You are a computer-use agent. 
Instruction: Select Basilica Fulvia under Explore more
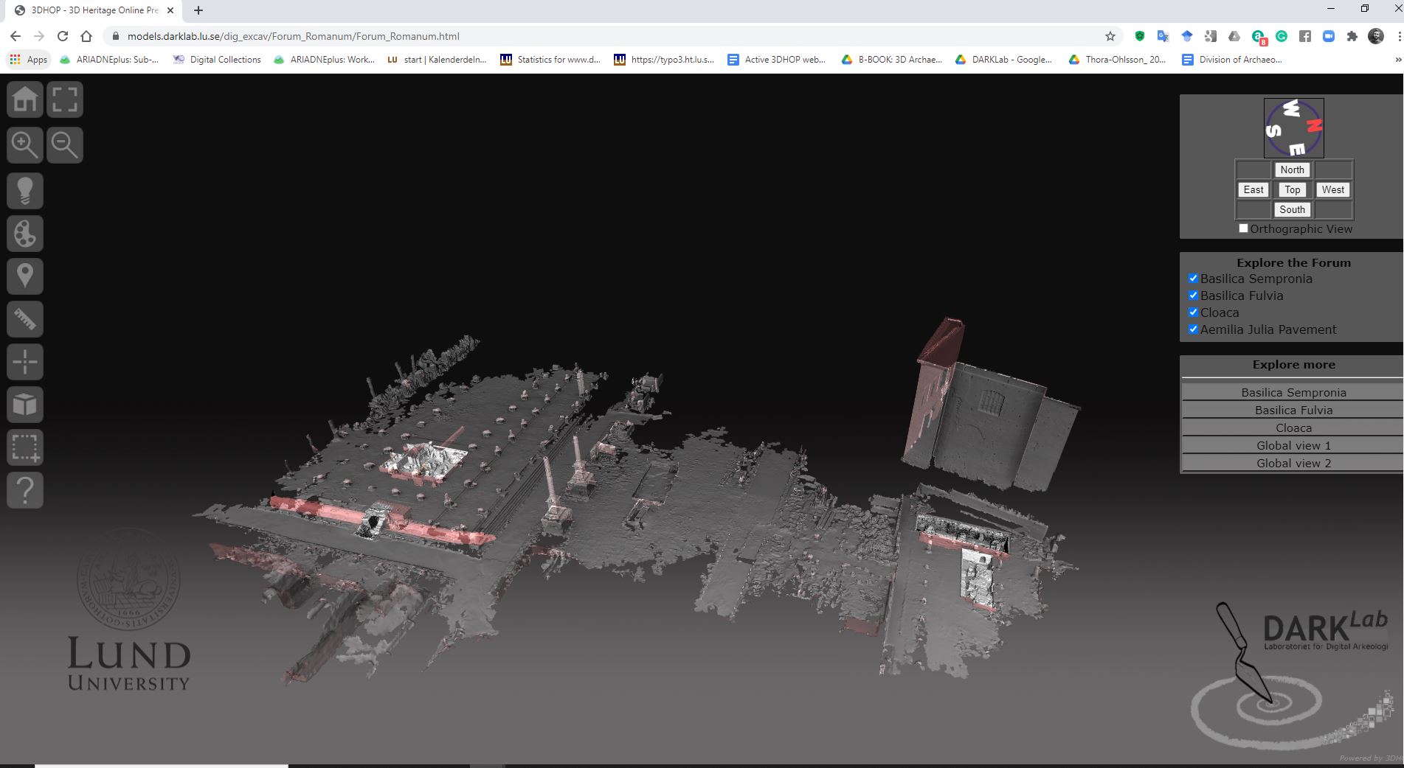(x=1293, y=410)
